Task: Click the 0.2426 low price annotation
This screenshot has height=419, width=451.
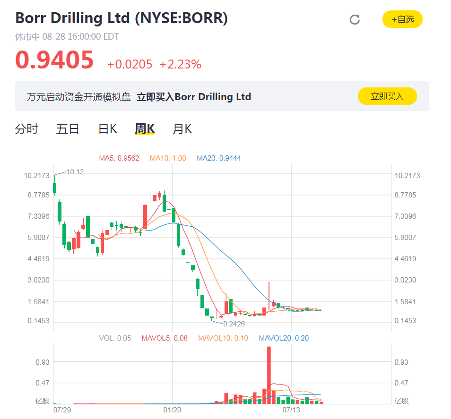Action: (x=234, y=324)
